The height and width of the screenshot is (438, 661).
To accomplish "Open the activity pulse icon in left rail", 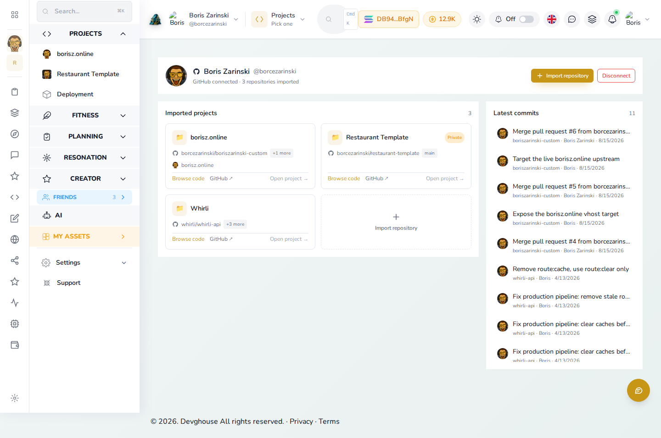I will (x=15, y=303).
